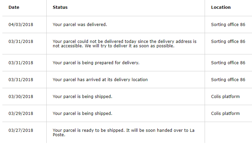The height and width of the screenshot is (145, 252).
Task: Click the date of the arrived-at-location row
Action: click(21, 80)
